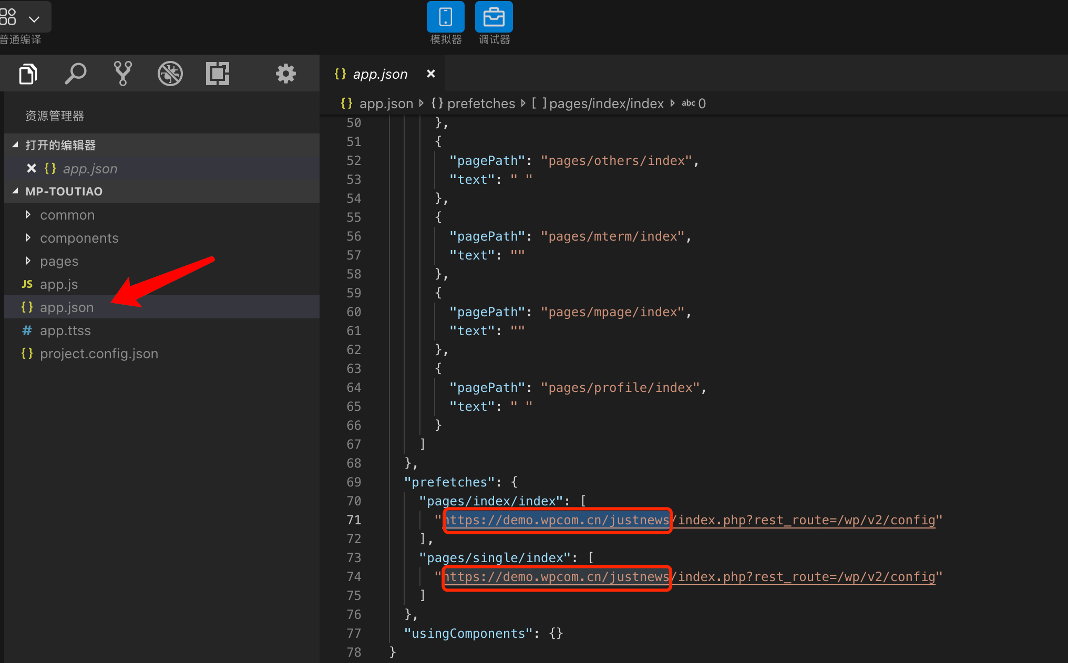Open the settings gear icon
This screenshot has width=1068, height=663.
(x=286, y=74)
